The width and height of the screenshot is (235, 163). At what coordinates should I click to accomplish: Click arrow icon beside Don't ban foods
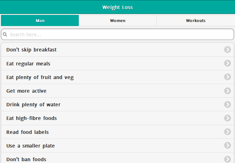[228, 159]
